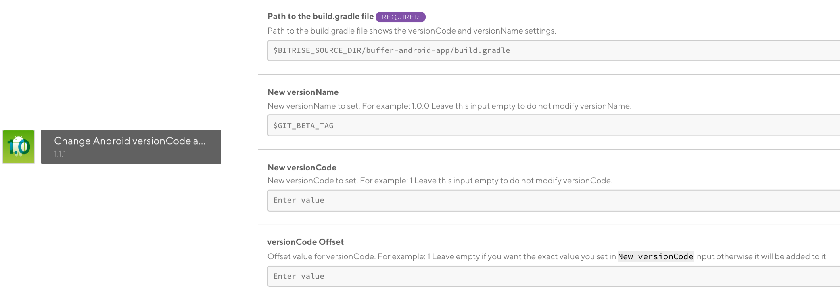Click the highlighted New versionCode inline code
The image size is (840, 294).
[x=655, y=256]
